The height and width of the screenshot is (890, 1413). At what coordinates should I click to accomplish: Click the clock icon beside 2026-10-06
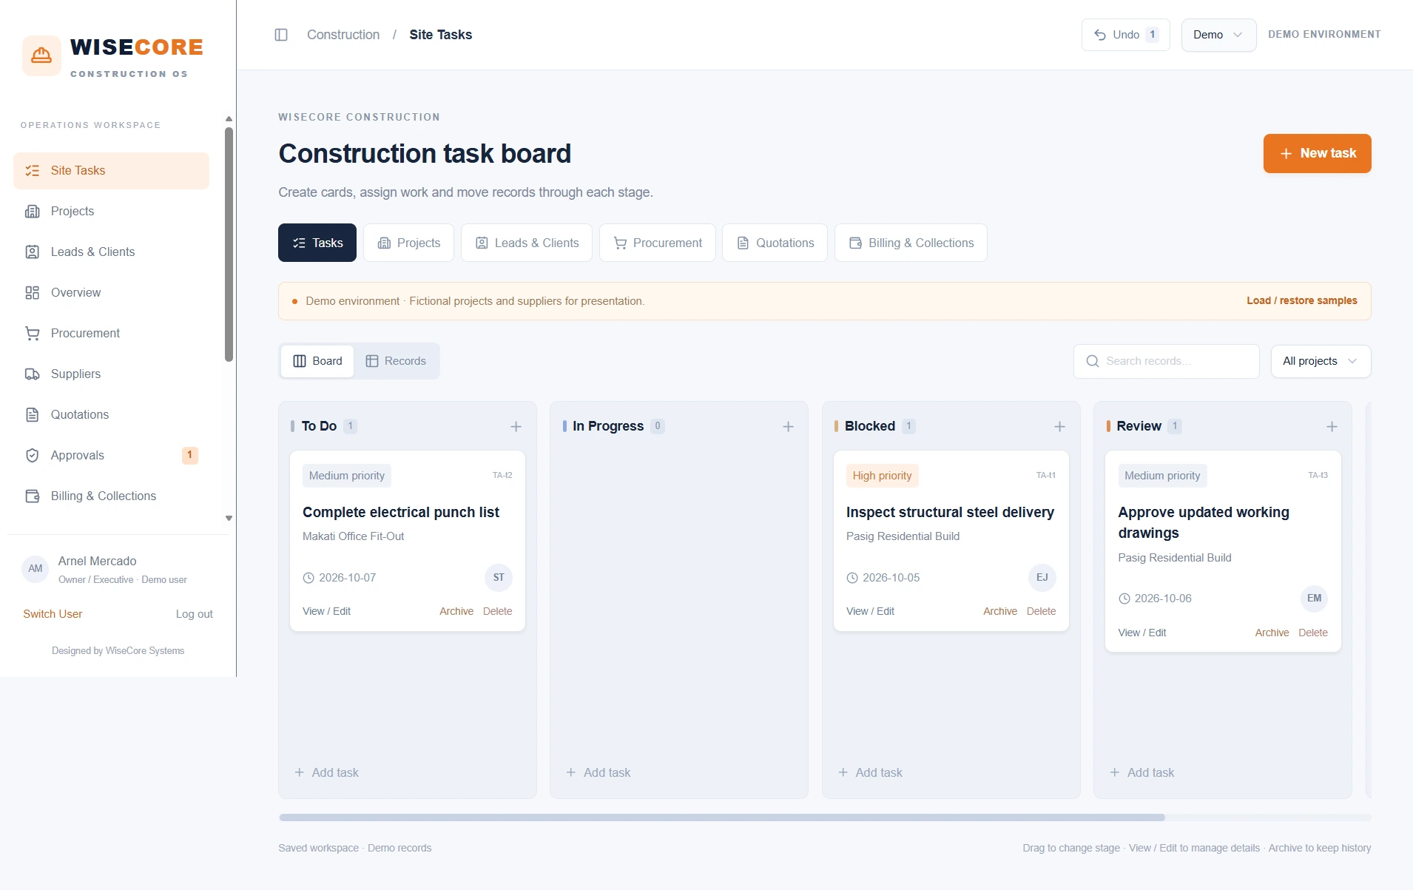(x=1124, y=599)
